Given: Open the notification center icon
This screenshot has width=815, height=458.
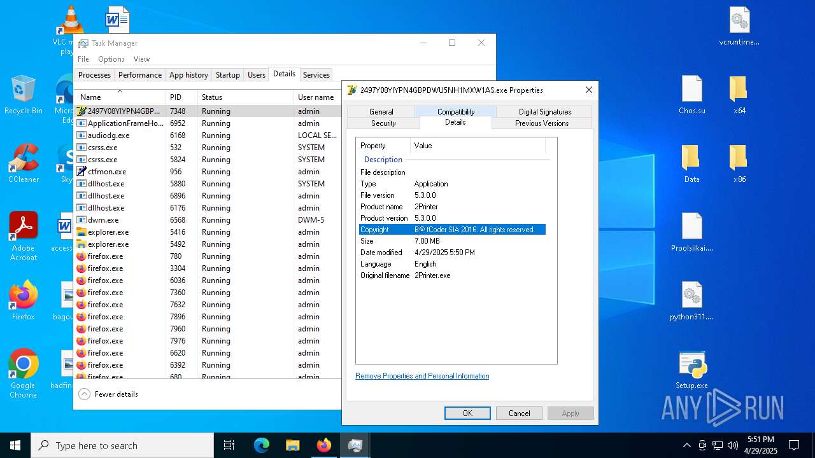Looking at the screenshot, I should (794, 445).
